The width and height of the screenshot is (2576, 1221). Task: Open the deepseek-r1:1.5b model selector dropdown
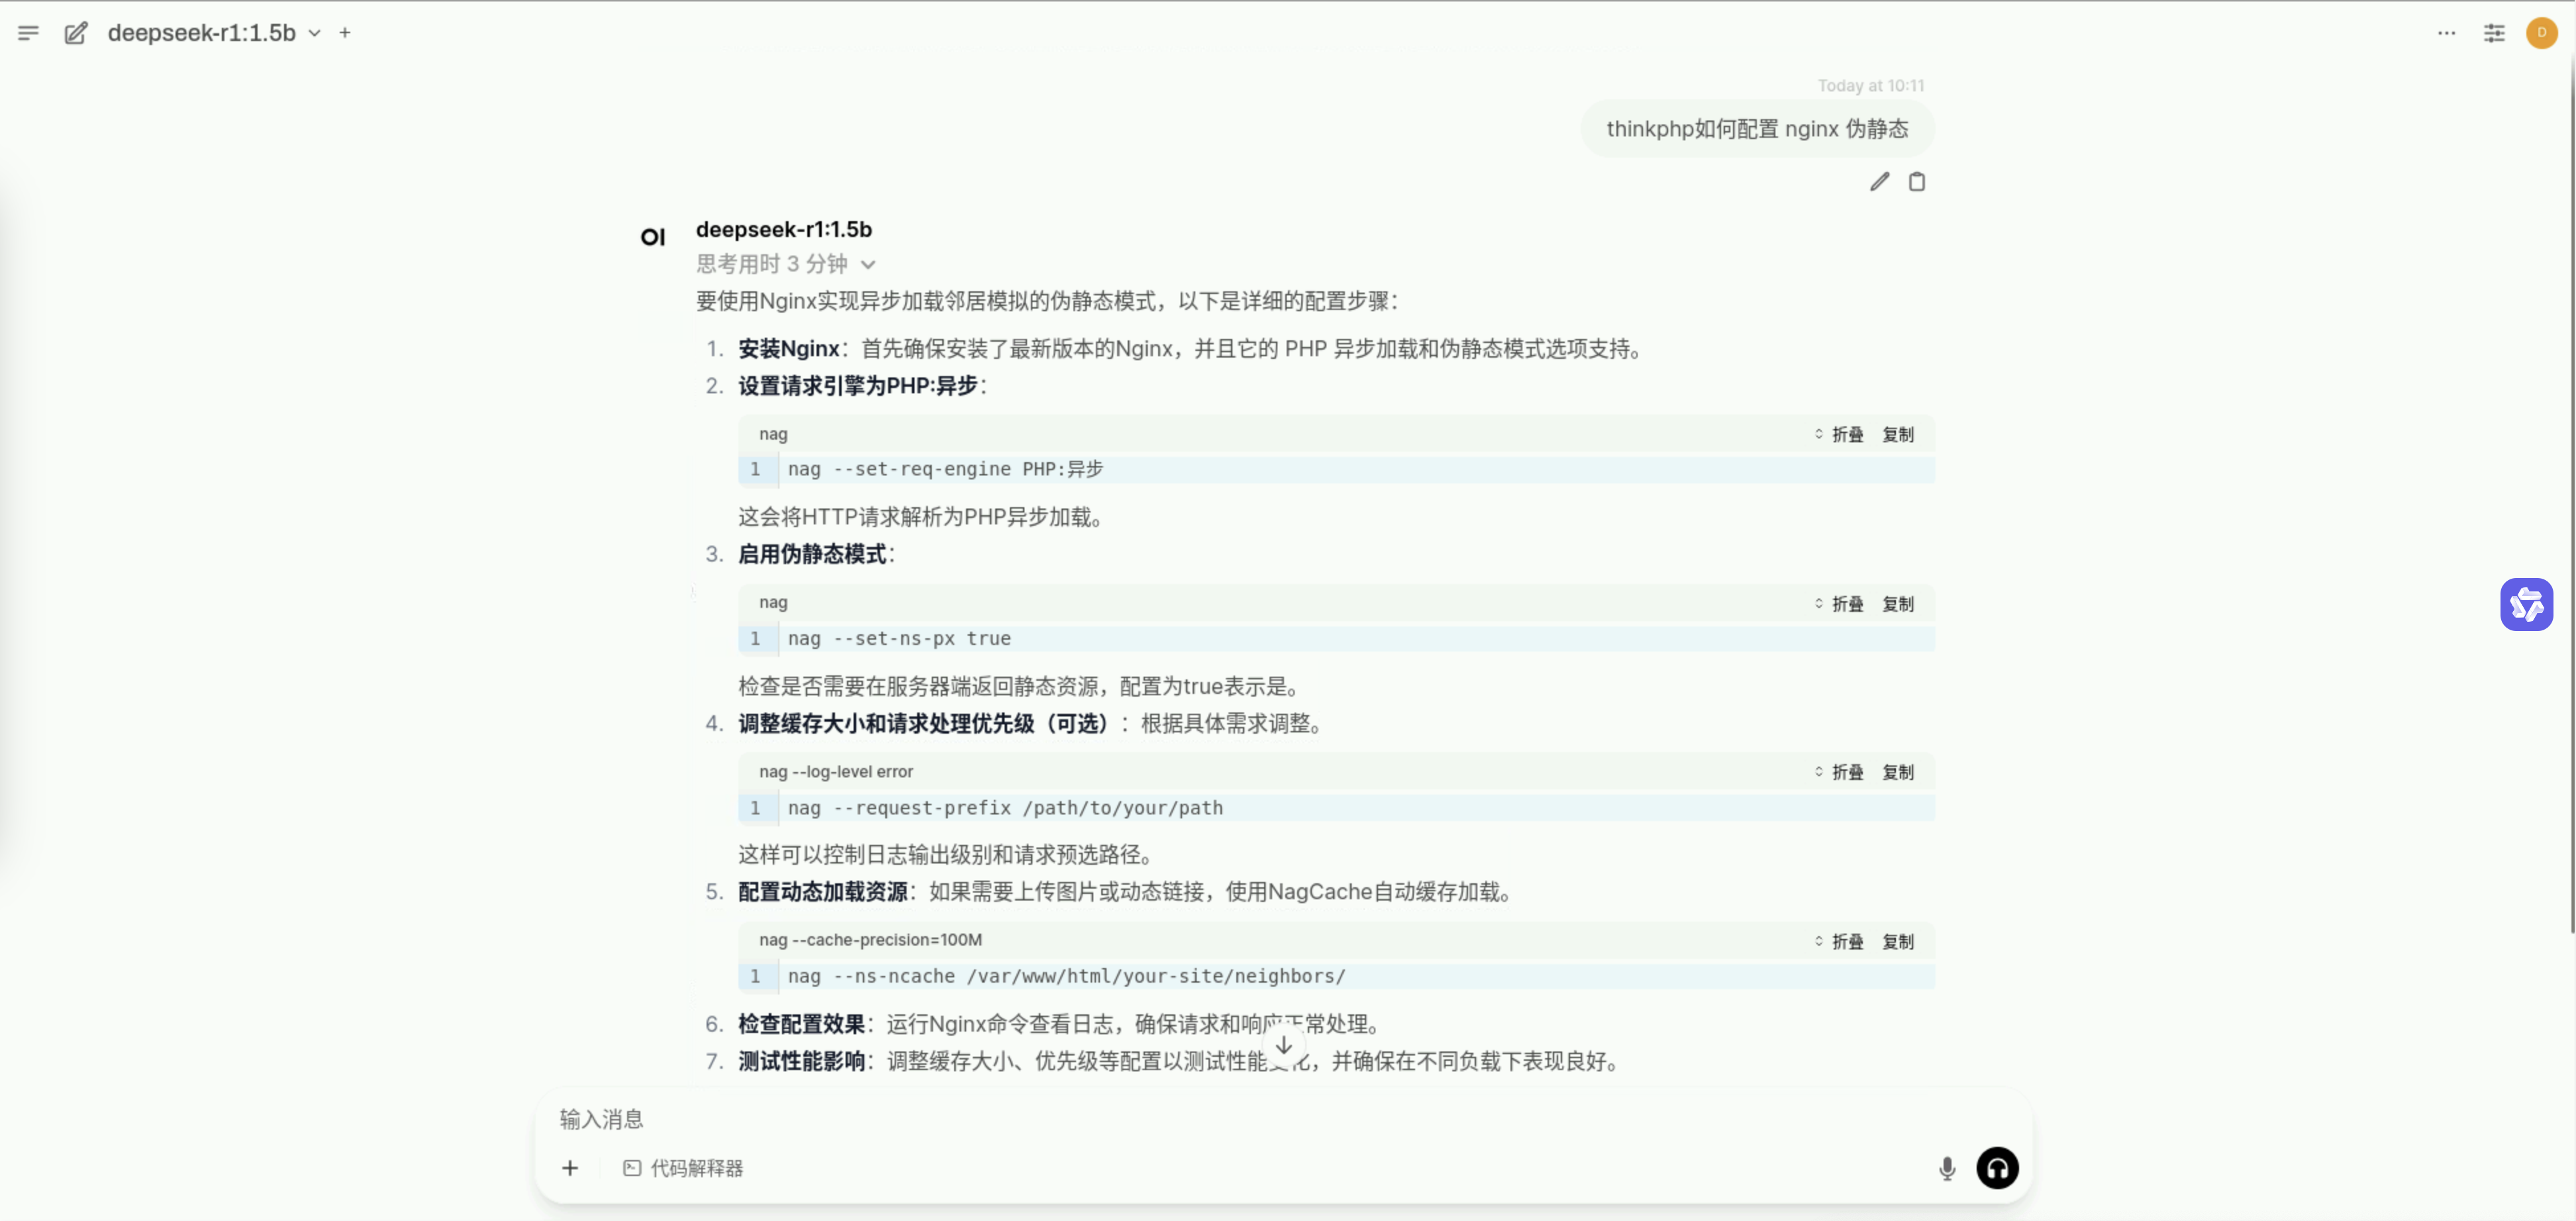[x=214, y=33]
